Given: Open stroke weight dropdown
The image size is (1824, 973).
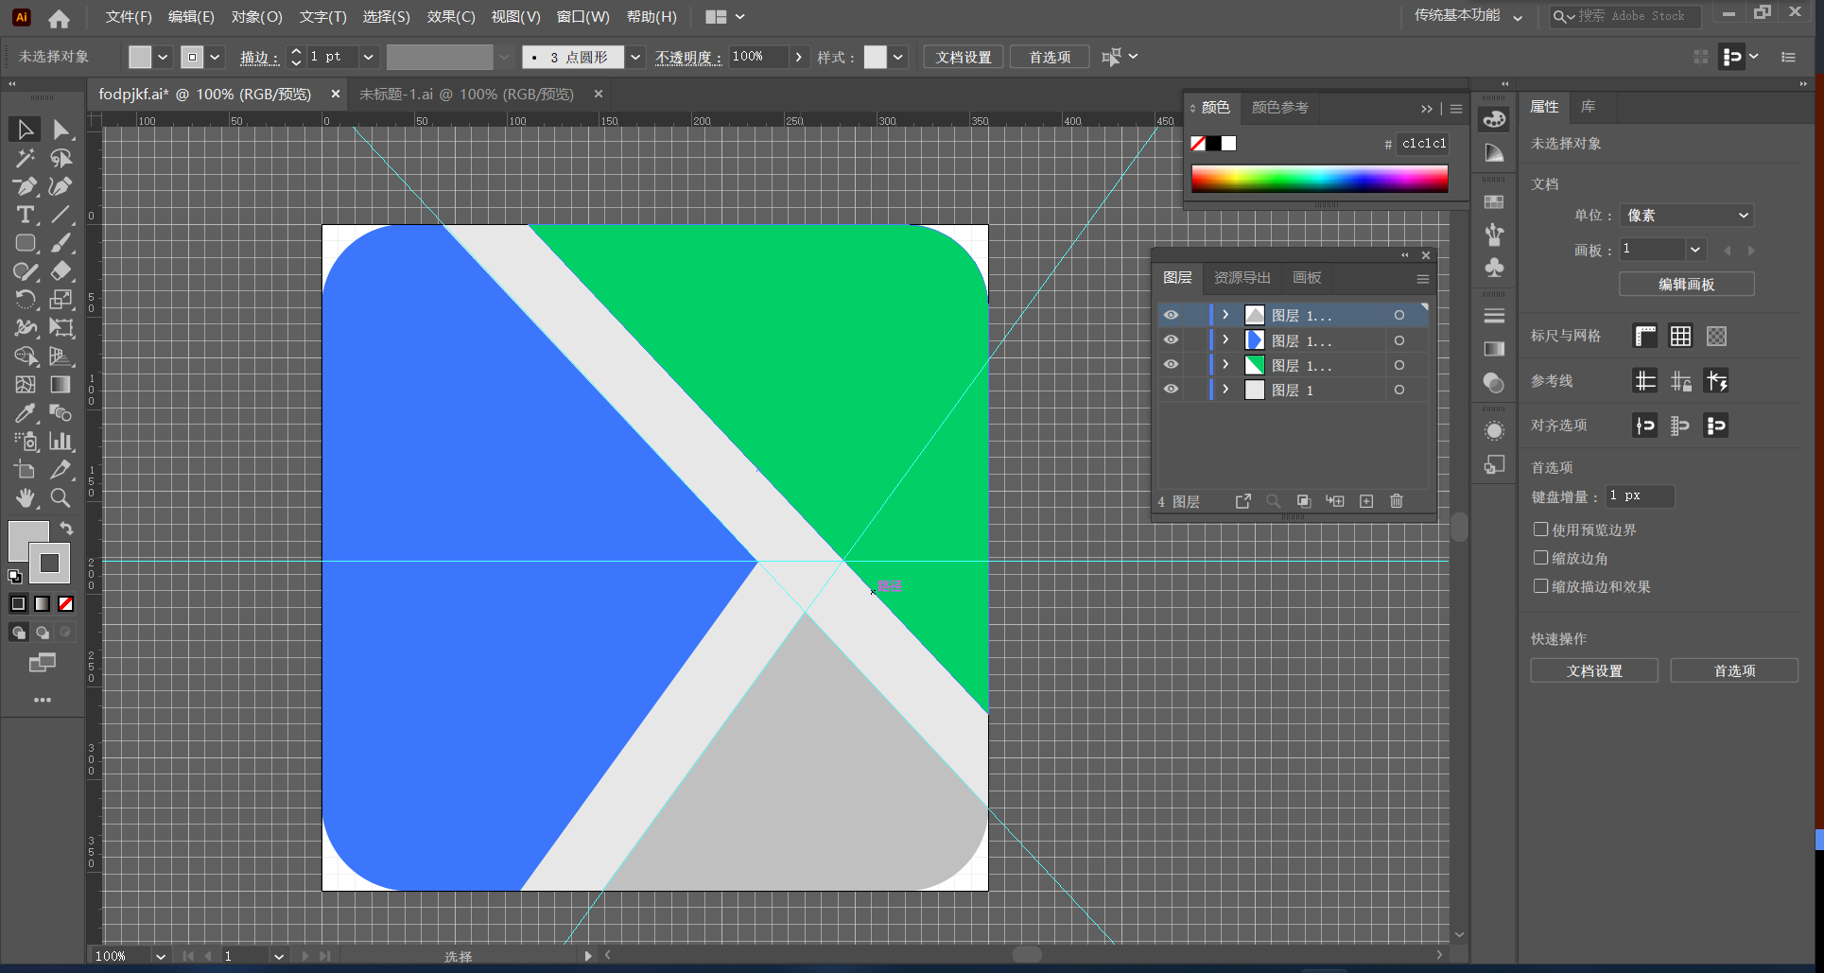Looking at the screenshot, I should point(369,57).
